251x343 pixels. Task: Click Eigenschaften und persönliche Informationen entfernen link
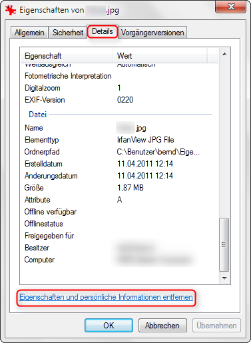pos(106,297)
